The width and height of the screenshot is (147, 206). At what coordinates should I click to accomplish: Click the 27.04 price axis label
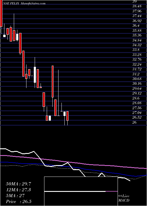click(x=137, y=113)
